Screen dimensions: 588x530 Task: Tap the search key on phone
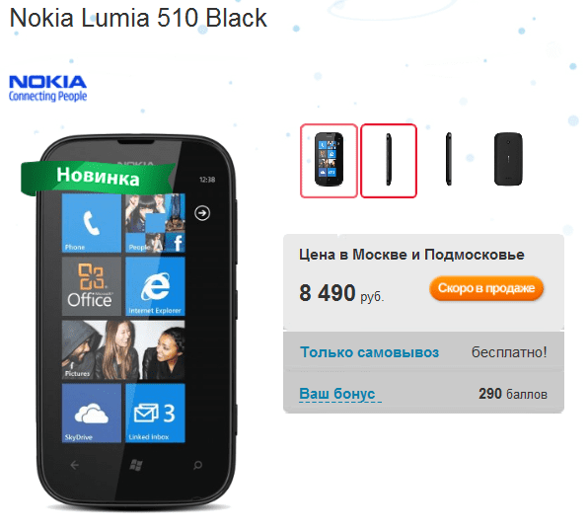pyautogui.click(x=197, y=465)
